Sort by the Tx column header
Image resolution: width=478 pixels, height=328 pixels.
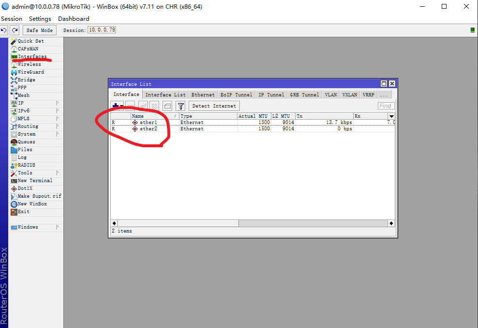[x=324, y=116]
